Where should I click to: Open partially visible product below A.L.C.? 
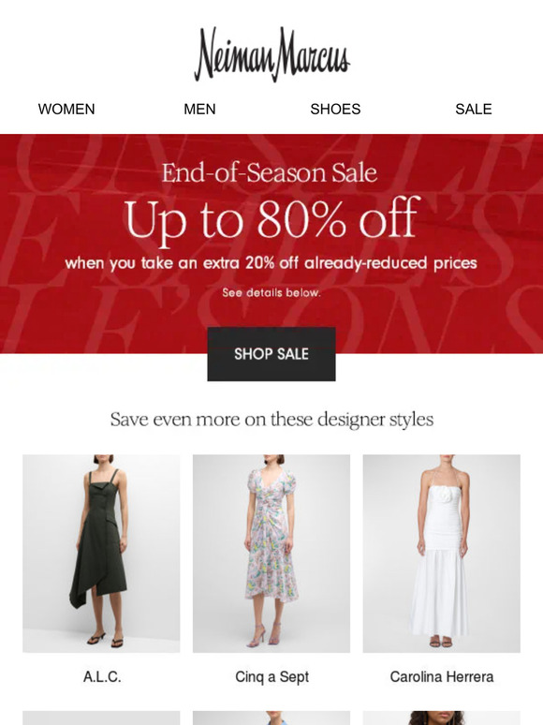(101, 718)
